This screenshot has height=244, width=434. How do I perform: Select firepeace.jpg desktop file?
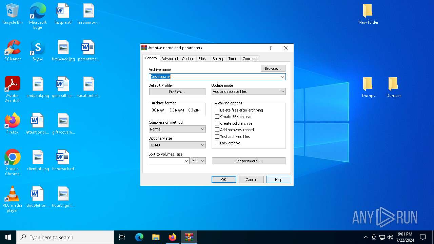(x=63, y=50)
